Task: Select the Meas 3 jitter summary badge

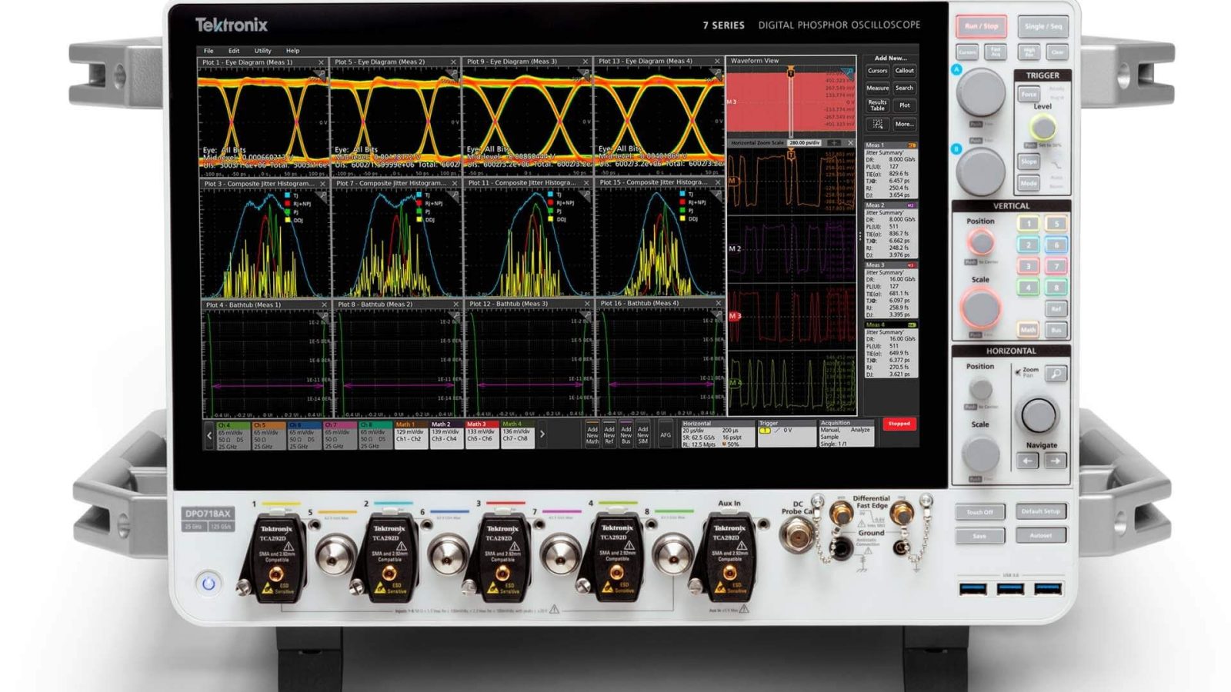Action: tap(890, 290)
